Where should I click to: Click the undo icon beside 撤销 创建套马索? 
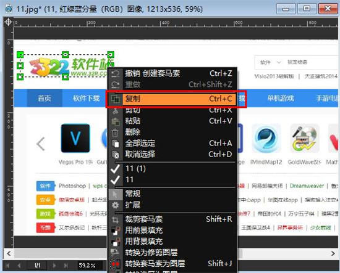115,74
